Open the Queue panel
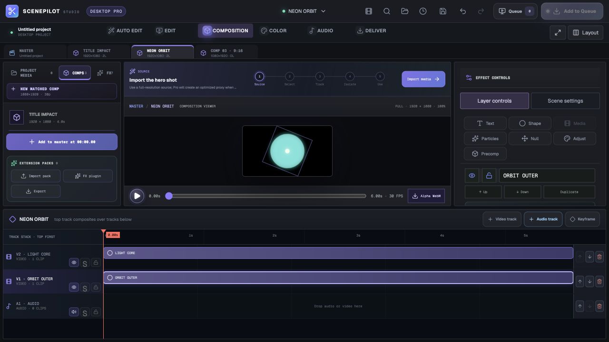This screenshot has height=342, width=609. 515,11
